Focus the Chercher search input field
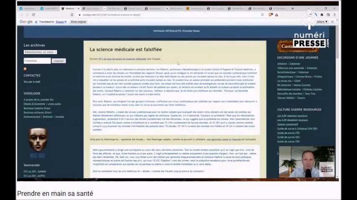Viewport: 357px width, 200px height. click(37, 61)
